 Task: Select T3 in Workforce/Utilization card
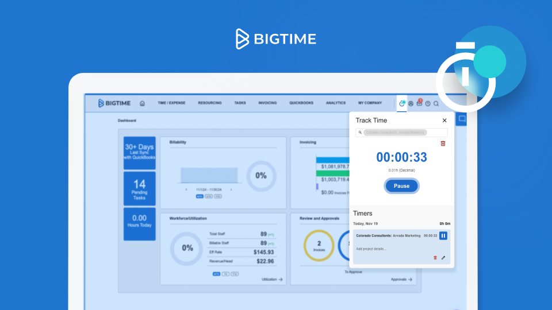coord(225,274)
